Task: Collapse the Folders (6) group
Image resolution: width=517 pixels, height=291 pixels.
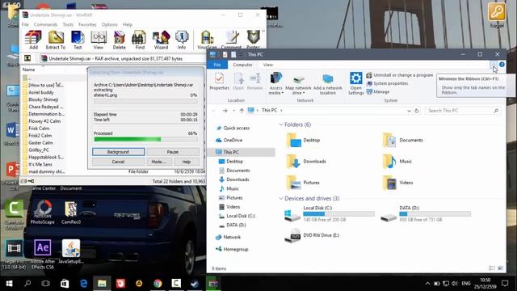Action: (x=281, y=124)
